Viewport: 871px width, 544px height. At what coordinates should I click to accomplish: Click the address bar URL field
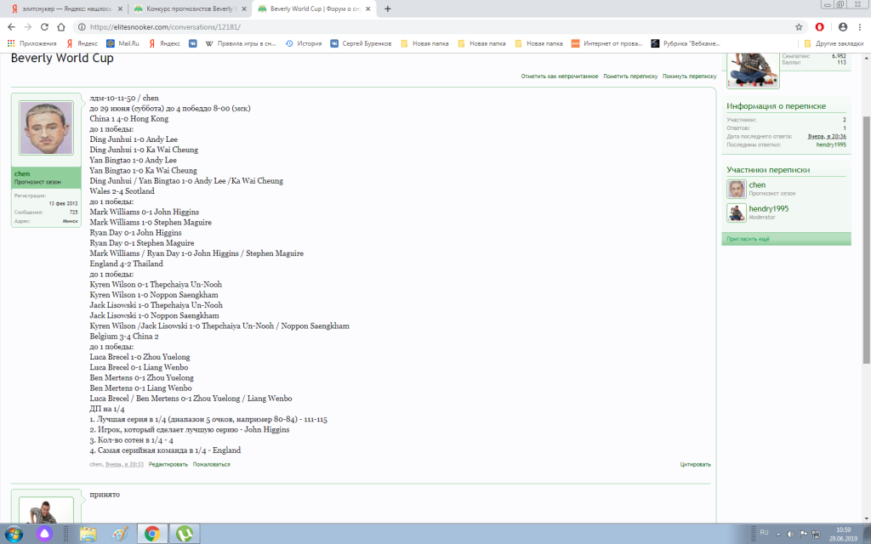(425, 26)
